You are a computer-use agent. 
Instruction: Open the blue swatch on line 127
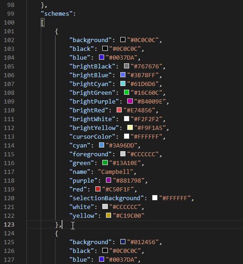pyautogui.click(x=101, y=259)
